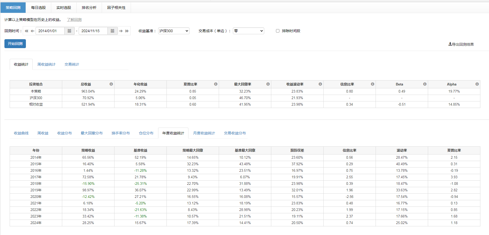Click the 导出回测结果 export link
Image resolution: width=489 pixels, height=235 pixels.
point(461,44)
